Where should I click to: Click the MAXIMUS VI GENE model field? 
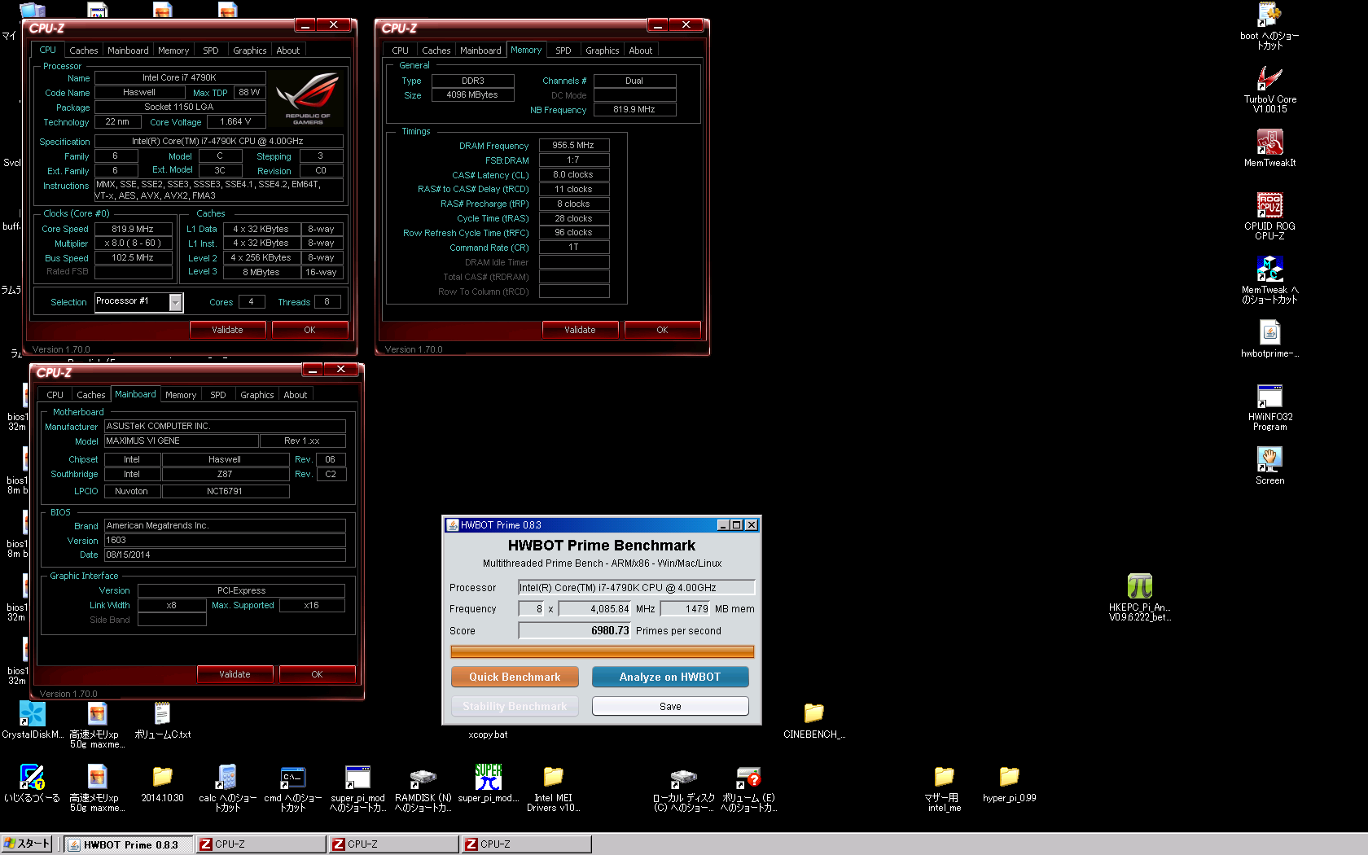pyautogui.click(x=182, y=441)
